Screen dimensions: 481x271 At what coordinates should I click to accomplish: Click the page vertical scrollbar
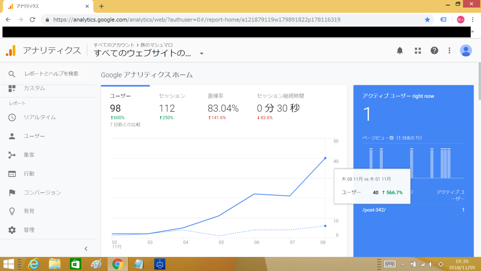479,81
